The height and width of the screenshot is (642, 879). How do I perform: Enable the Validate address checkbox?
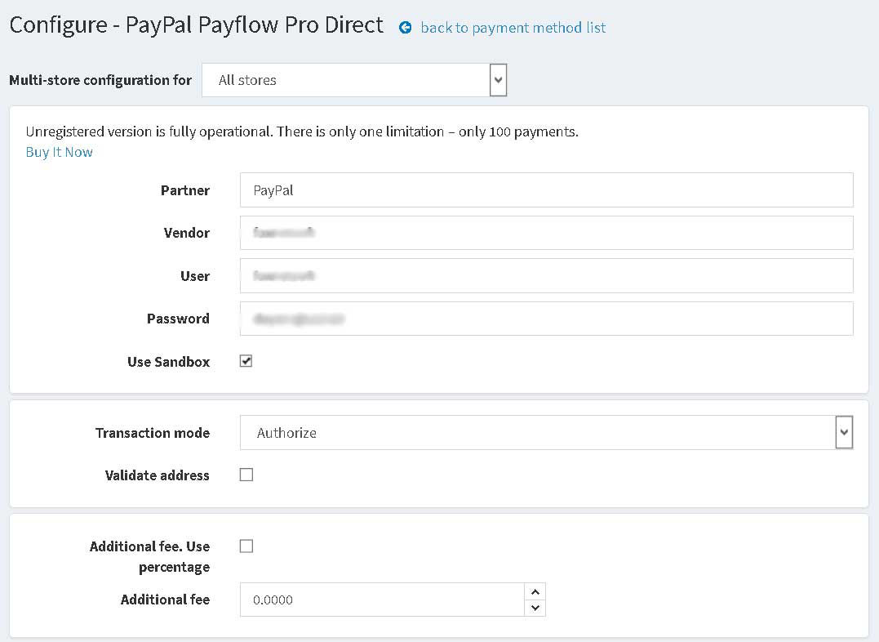[x=246, y=475]
